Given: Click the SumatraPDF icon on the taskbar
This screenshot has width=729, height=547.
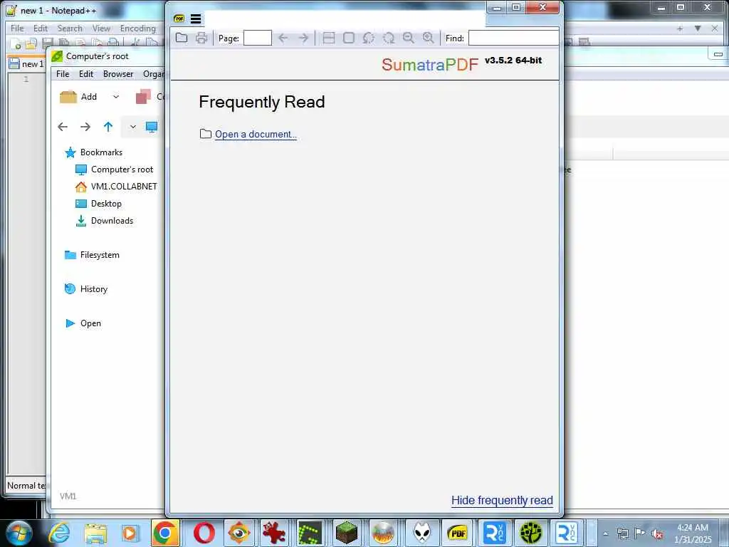Looking at the screenshot, I should 457,533.
